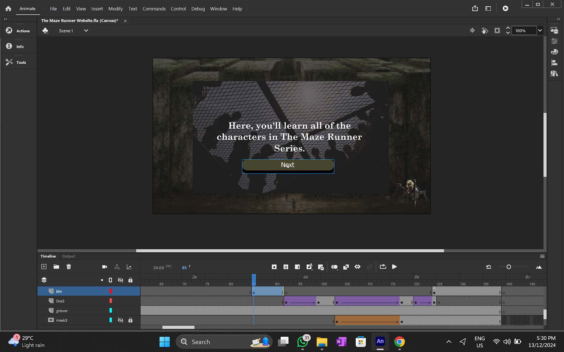
Task: Open the Align panel icon
Action: coord(554,63)
